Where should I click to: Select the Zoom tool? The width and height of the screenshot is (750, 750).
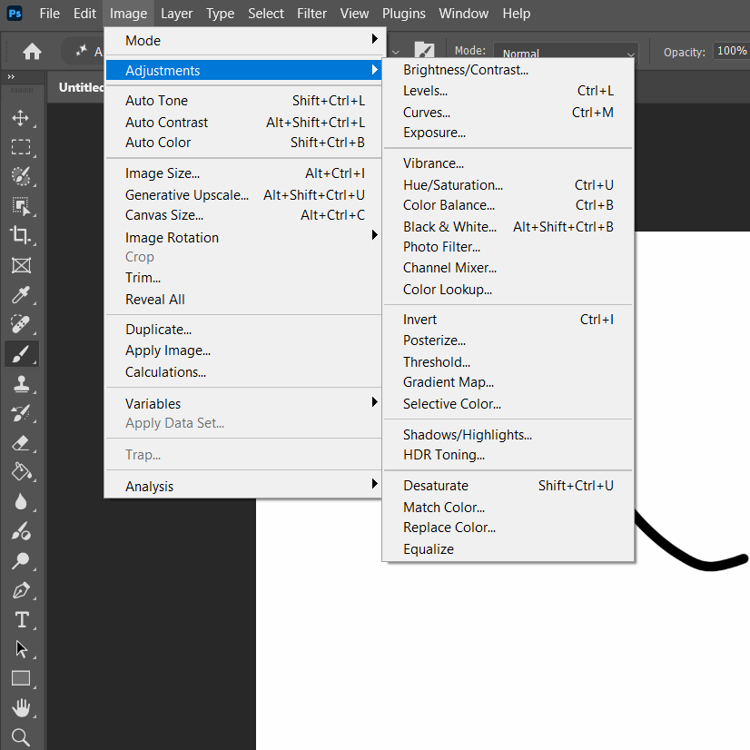21,737
